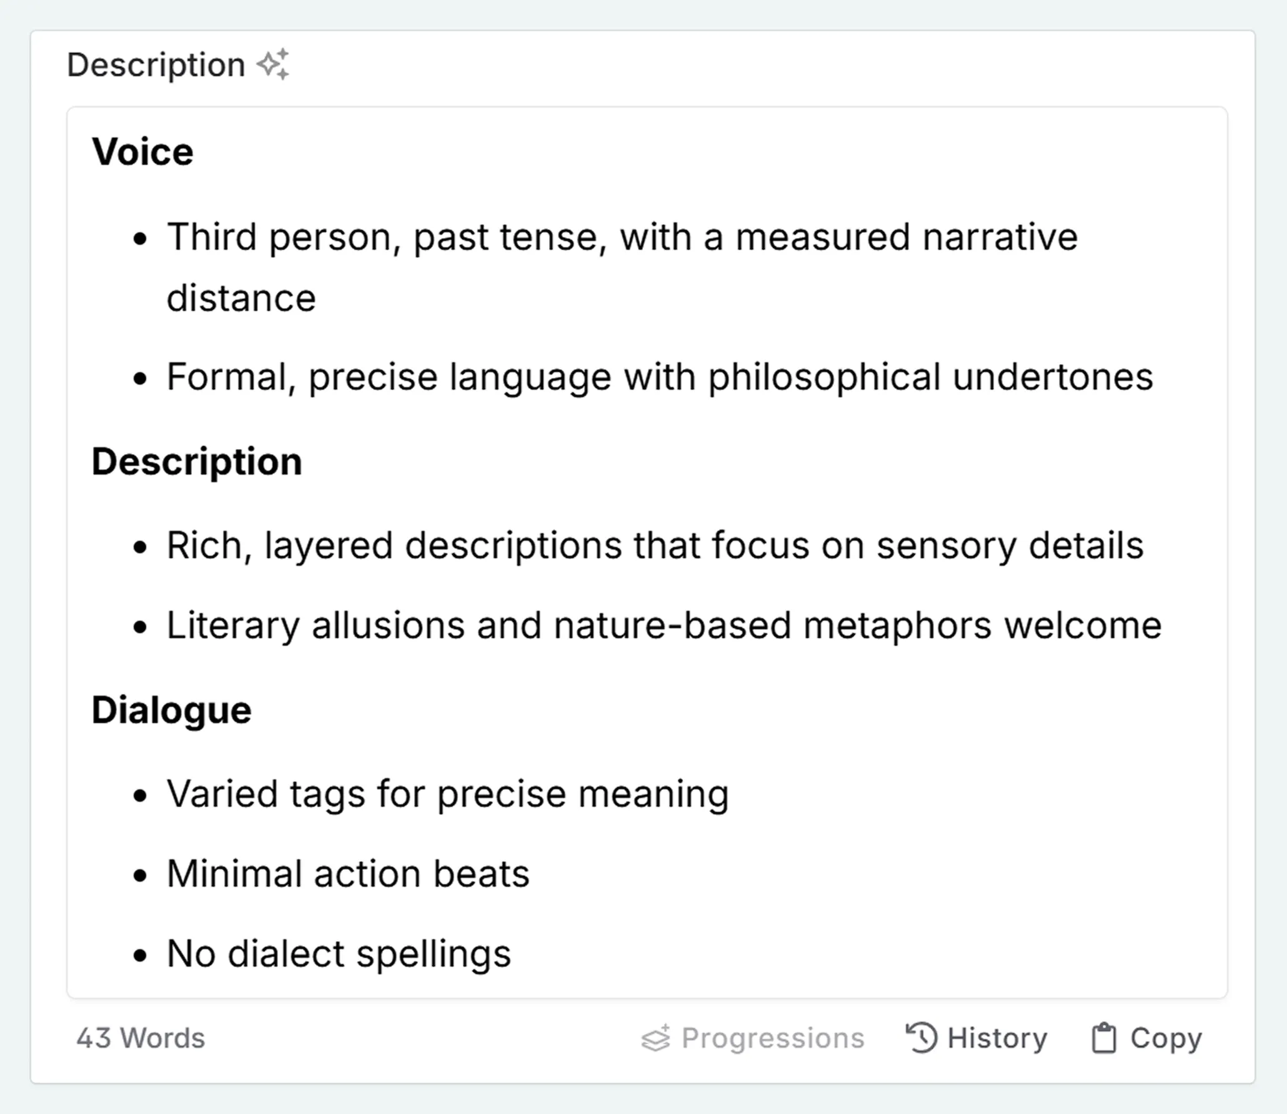Click the 'No dialect spellings' bullet
Viewport: 1287px width, 1114px height.
tap(339, 954)
